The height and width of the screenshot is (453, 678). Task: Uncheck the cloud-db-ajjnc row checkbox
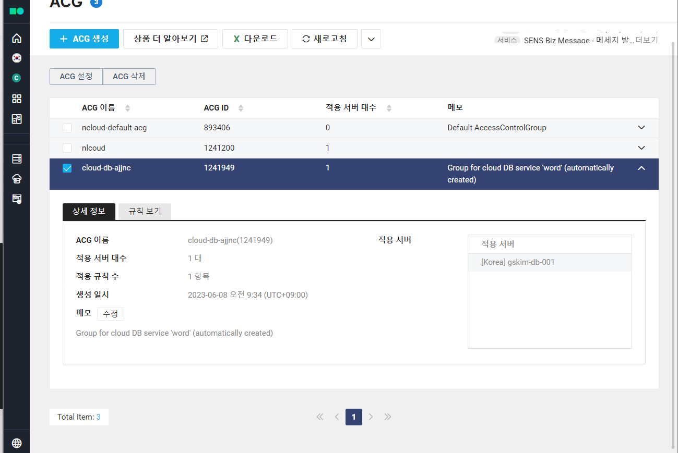[x=67, y=168]
